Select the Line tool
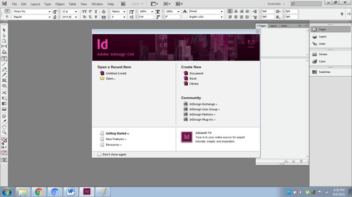 pos(4,64)
